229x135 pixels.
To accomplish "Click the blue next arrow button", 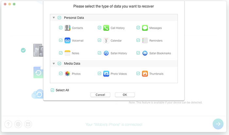I will [218, 124].
